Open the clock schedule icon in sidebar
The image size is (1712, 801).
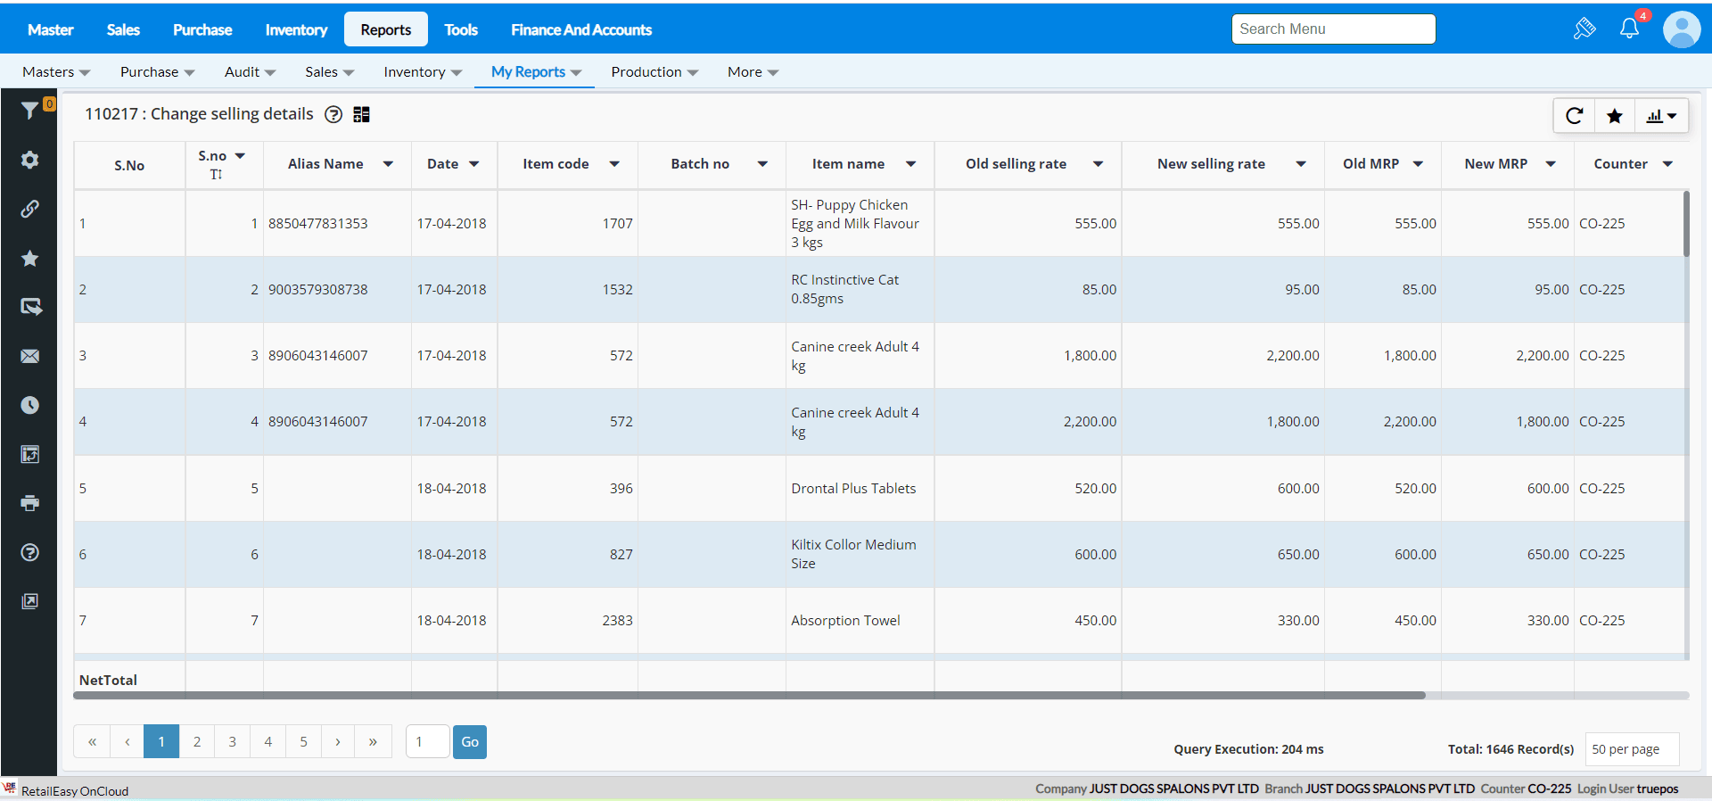click(29, 405)
